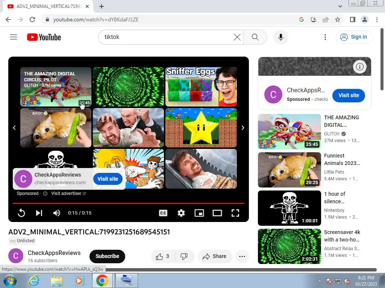The image size is (385, 288).
Task: Like the video
Action: (x=162, y=256)
